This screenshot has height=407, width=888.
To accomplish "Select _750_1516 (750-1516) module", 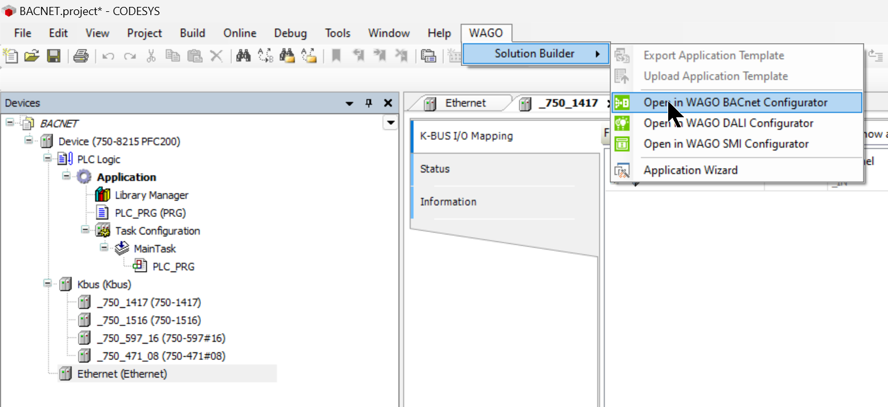I will tap(149, 320).
